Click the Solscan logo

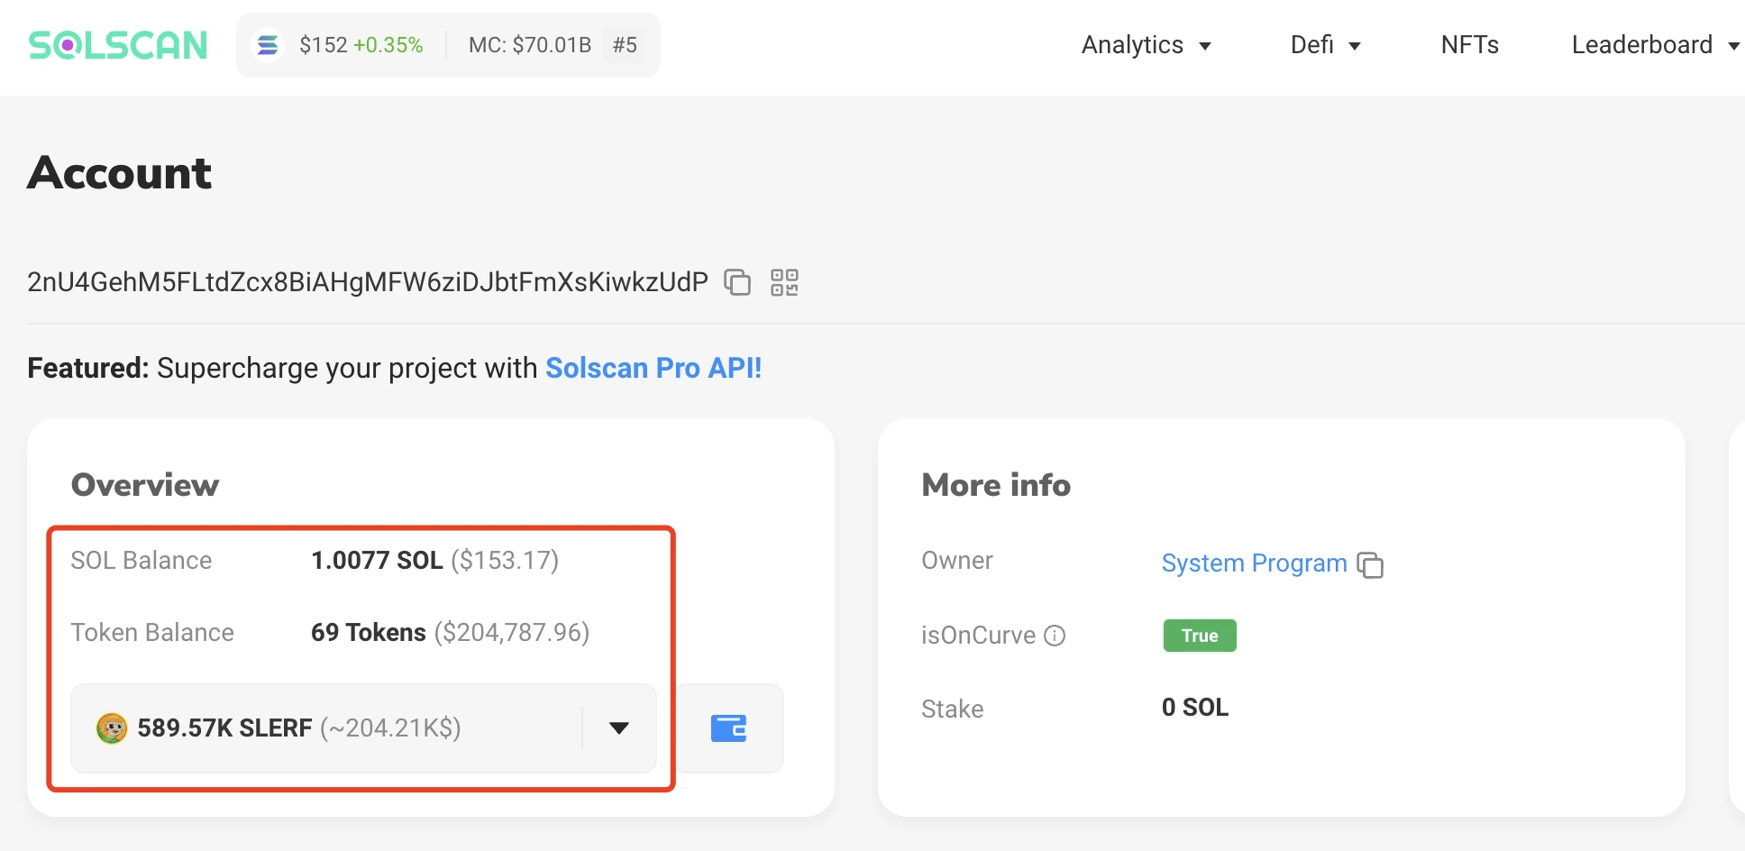[x=118, y=45]
